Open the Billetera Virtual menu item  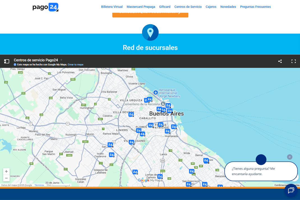click(x=112, y=7)
